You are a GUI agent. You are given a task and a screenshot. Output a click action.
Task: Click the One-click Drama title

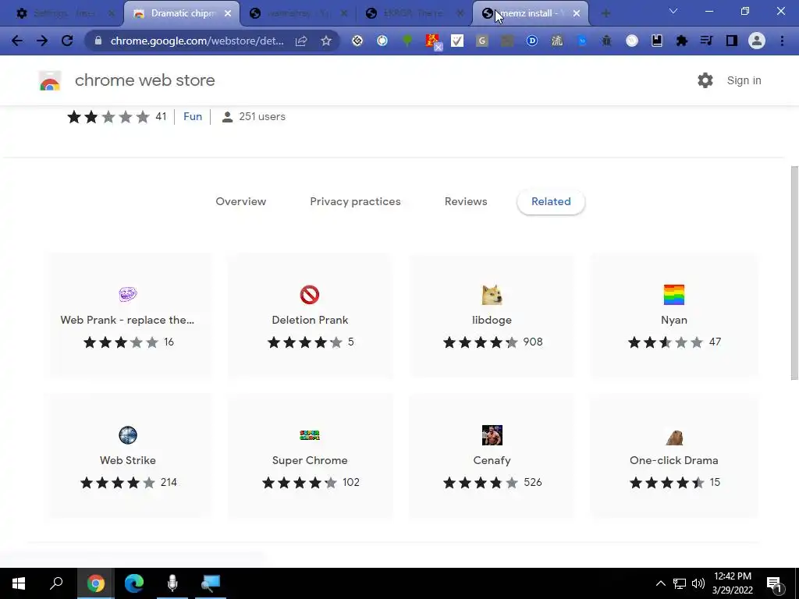[673, 460]
